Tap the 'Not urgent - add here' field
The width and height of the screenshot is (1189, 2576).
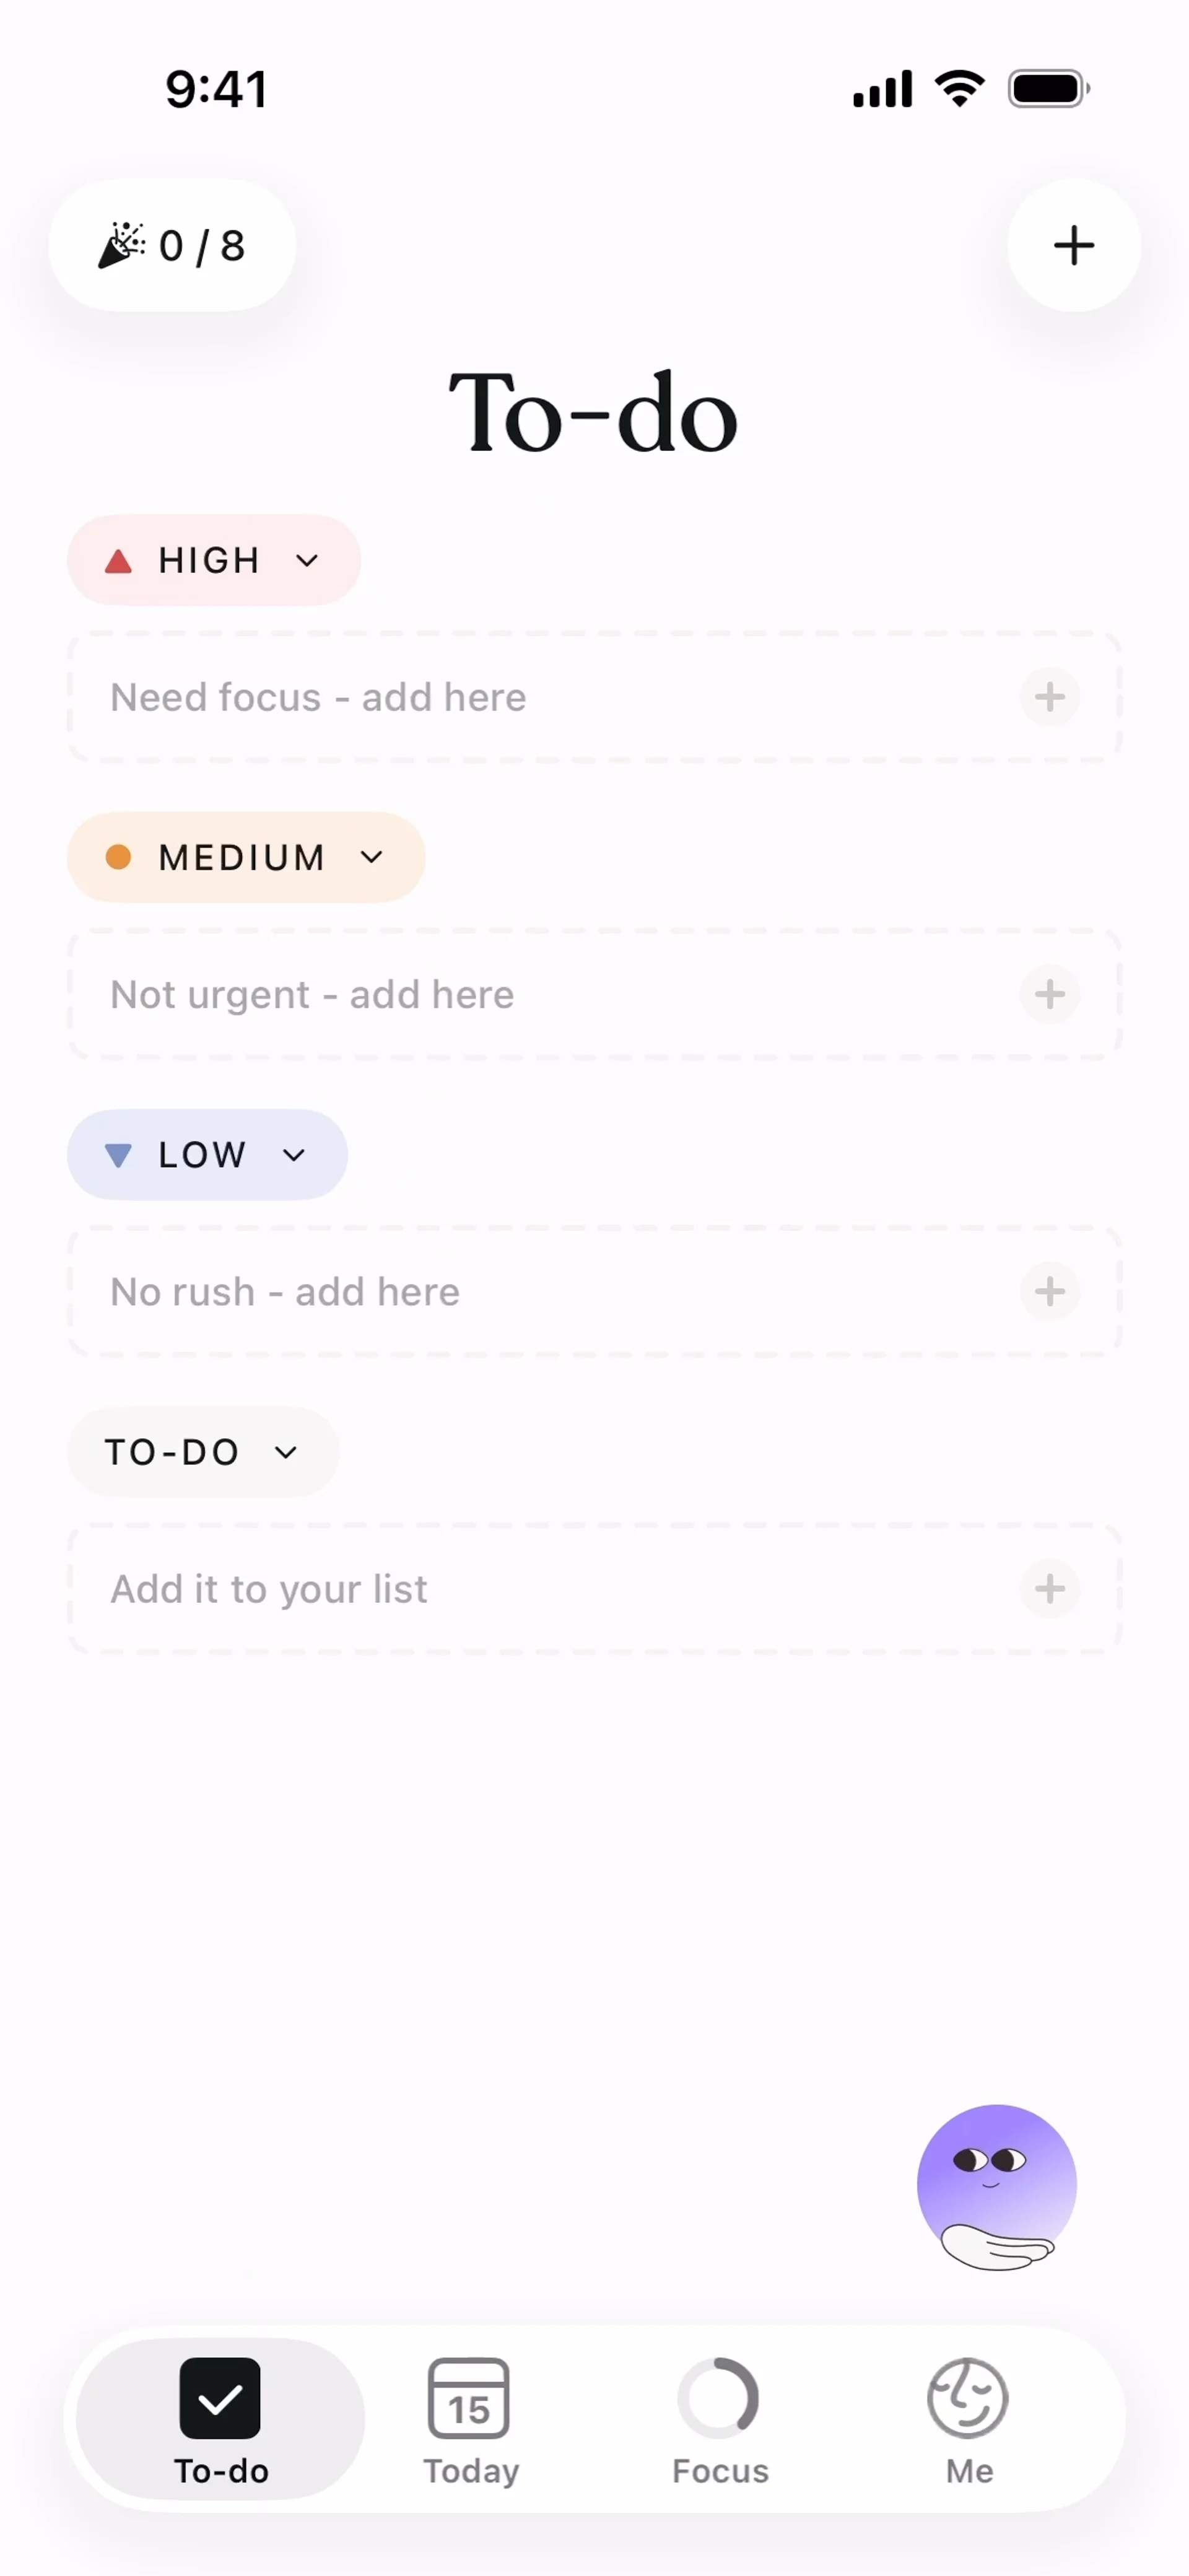(x=500, y=994)
